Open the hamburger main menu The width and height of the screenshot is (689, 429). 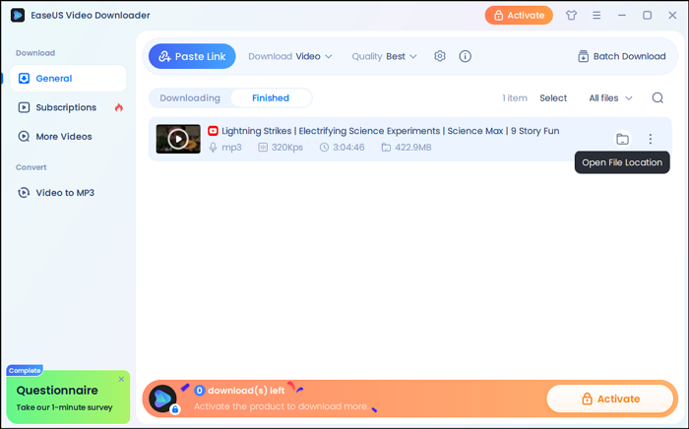(596, 16)
